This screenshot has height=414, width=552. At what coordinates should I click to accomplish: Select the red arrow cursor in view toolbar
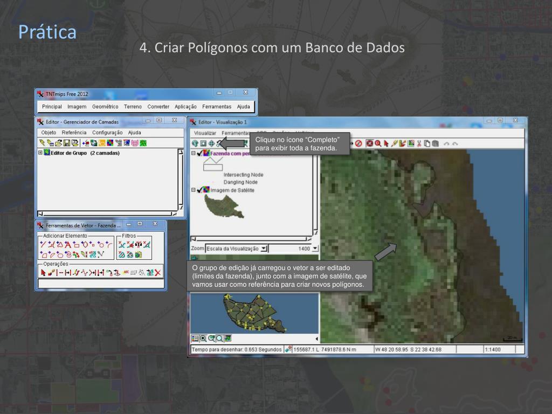coord(386,143)
